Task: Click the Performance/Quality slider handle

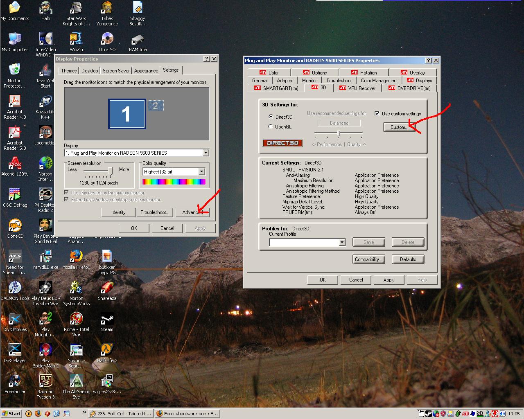Action: click(339, 133)
